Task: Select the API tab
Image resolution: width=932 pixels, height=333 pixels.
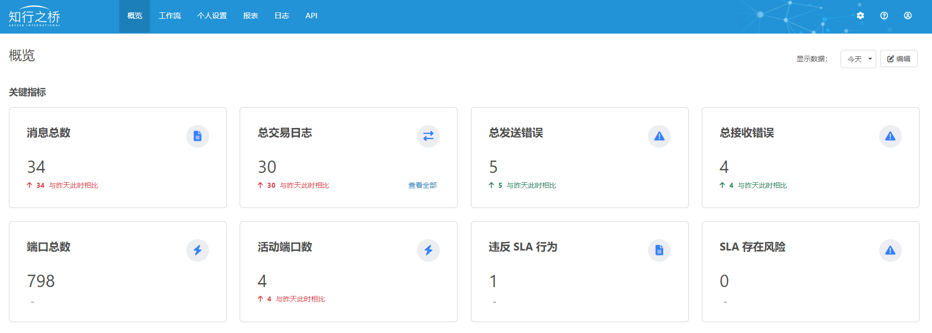Action: tap(311, 16)
